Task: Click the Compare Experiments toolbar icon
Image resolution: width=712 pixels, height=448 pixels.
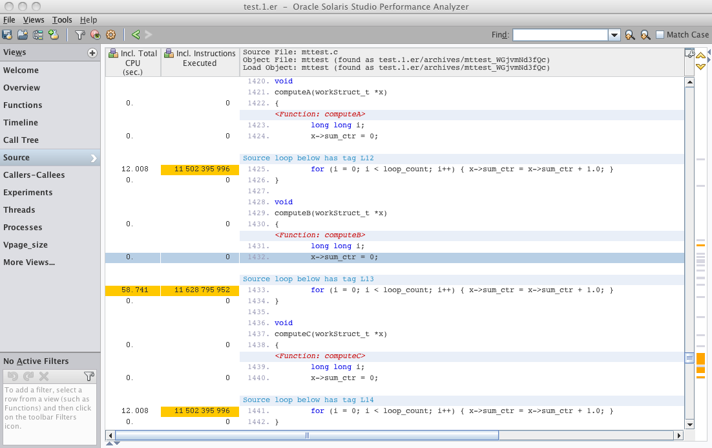Action: tap(38, 35)
